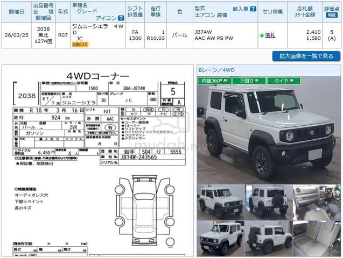Click the 色 column header
This screenshot has width=343, height=258.
click(x=180, y=12)
